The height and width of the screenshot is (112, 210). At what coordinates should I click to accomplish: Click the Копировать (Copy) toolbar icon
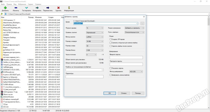click(37, 8)
